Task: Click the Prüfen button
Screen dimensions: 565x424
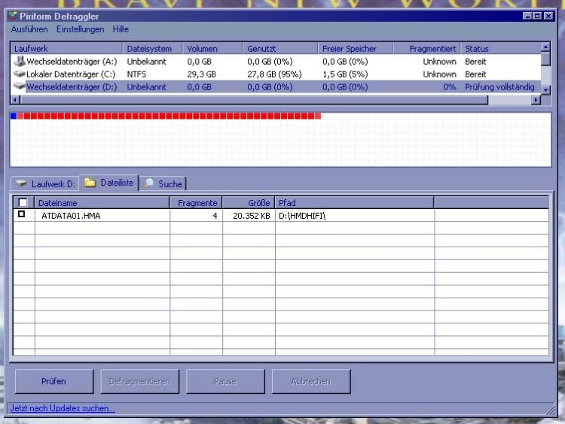Action: click(x=53, y=381)
